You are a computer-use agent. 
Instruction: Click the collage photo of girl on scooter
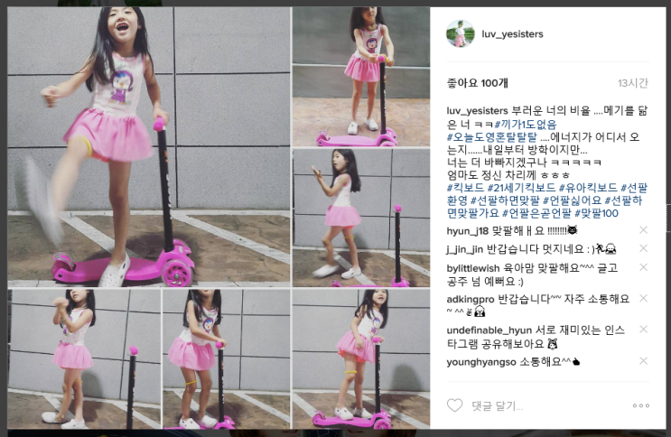click(219, 218)
